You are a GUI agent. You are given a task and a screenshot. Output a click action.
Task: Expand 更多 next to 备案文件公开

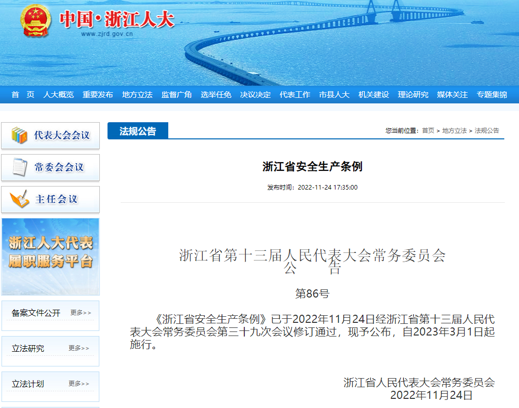(81, 313)
